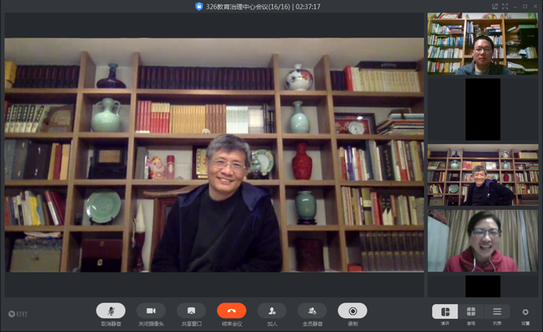Image resolution: width=543 pixels, height=332 pixels.
Task: Start recording the meeting (录制)
Action: tap(353, 311)
